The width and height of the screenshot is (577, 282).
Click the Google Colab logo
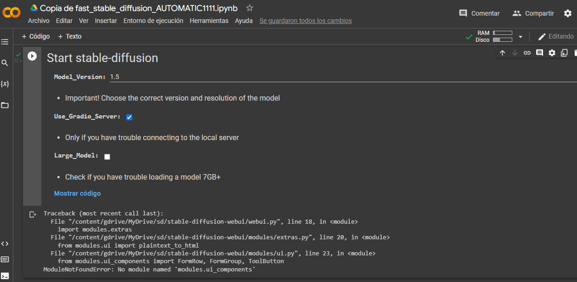(x=11, y=13)
